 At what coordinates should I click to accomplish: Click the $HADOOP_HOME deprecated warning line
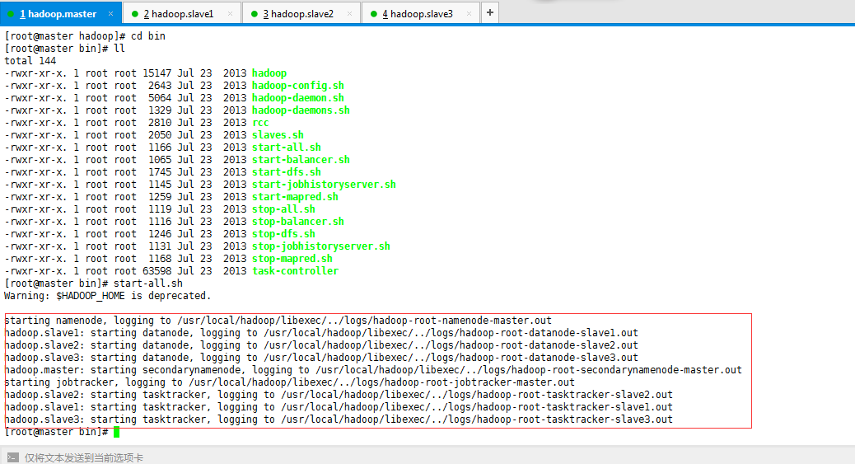107,296
